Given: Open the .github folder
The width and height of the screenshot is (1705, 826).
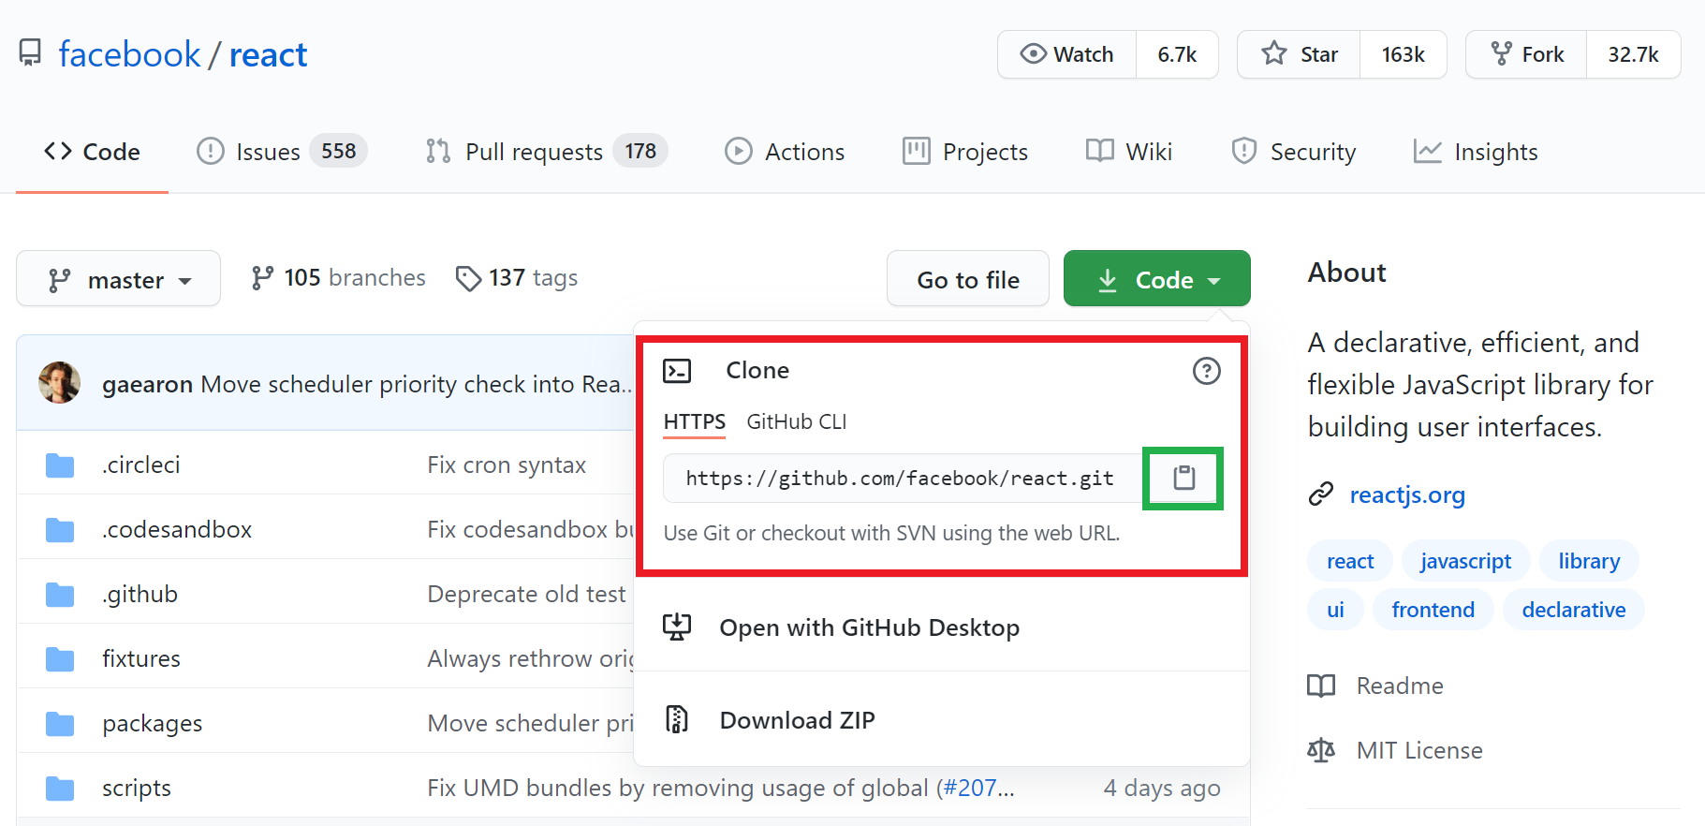Looking at the screenshot, I should tap(140, 594).
